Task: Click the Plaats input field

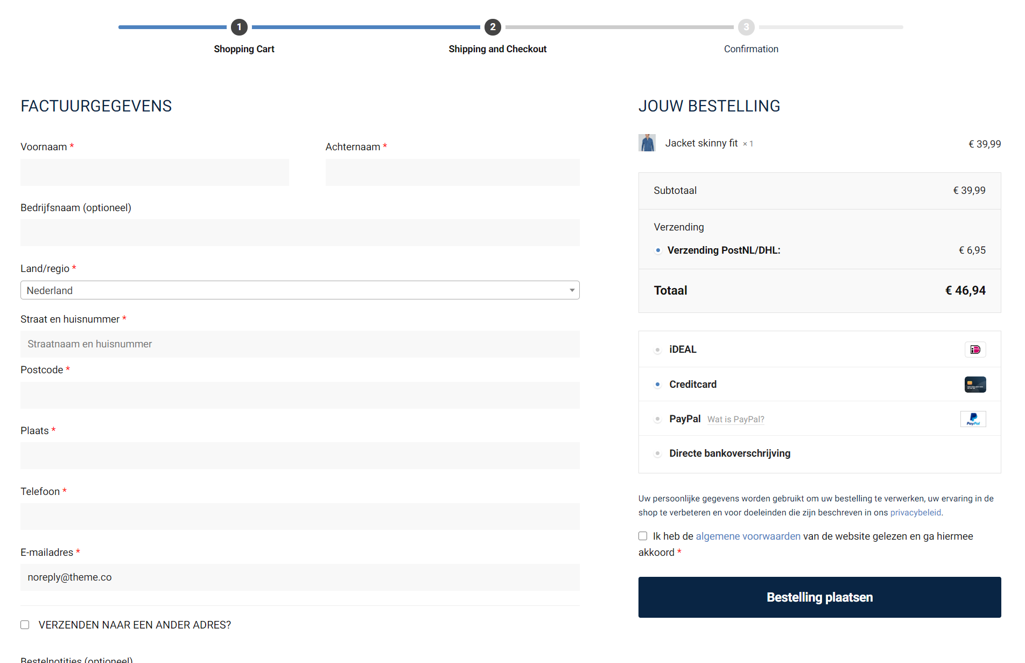Action: [x=300, y=456]
